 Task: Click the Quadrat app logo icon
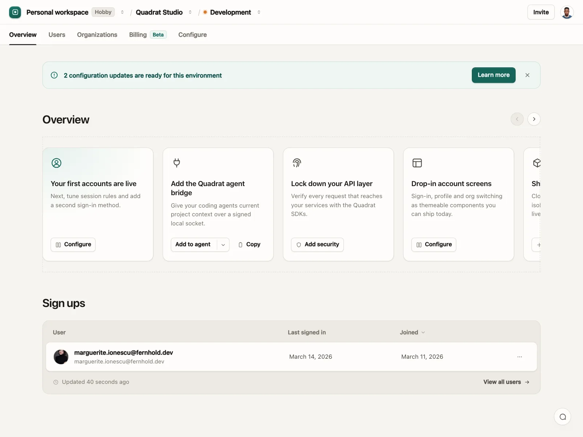pos(15,12)
